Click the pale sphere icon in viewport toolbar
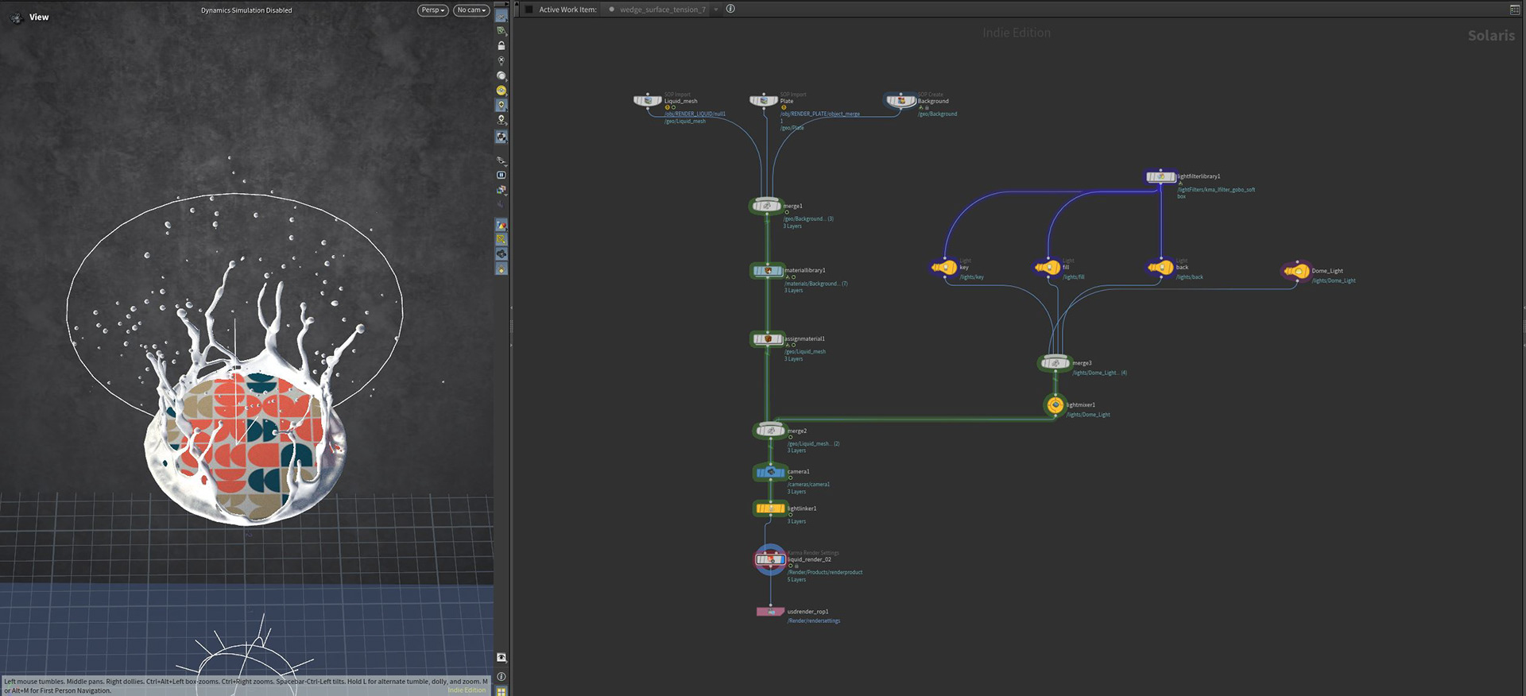Viewport: 1526px width, 696px height. (502, 75)
